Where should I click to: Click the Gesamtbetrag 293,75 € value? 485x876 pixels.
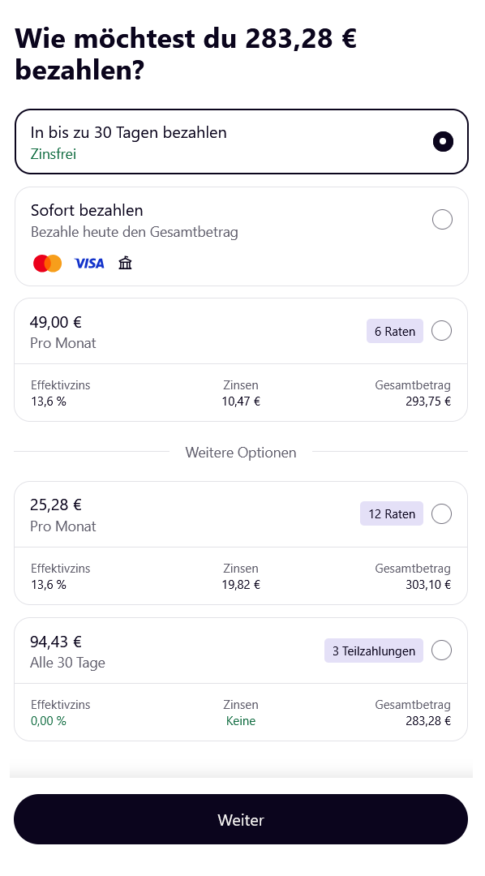click(x=428, y=401)
